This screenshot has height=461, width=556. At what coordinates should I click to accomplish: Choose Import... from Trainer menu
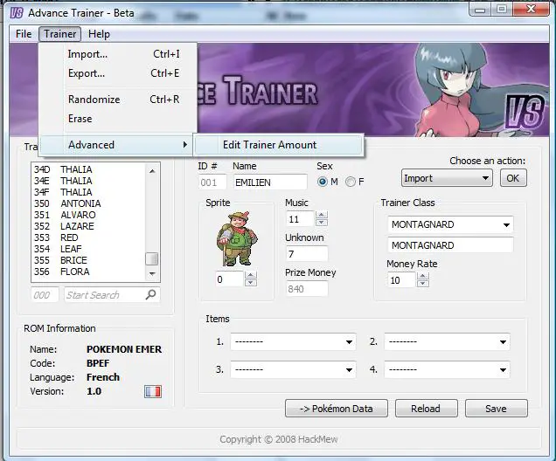[118, 54]
